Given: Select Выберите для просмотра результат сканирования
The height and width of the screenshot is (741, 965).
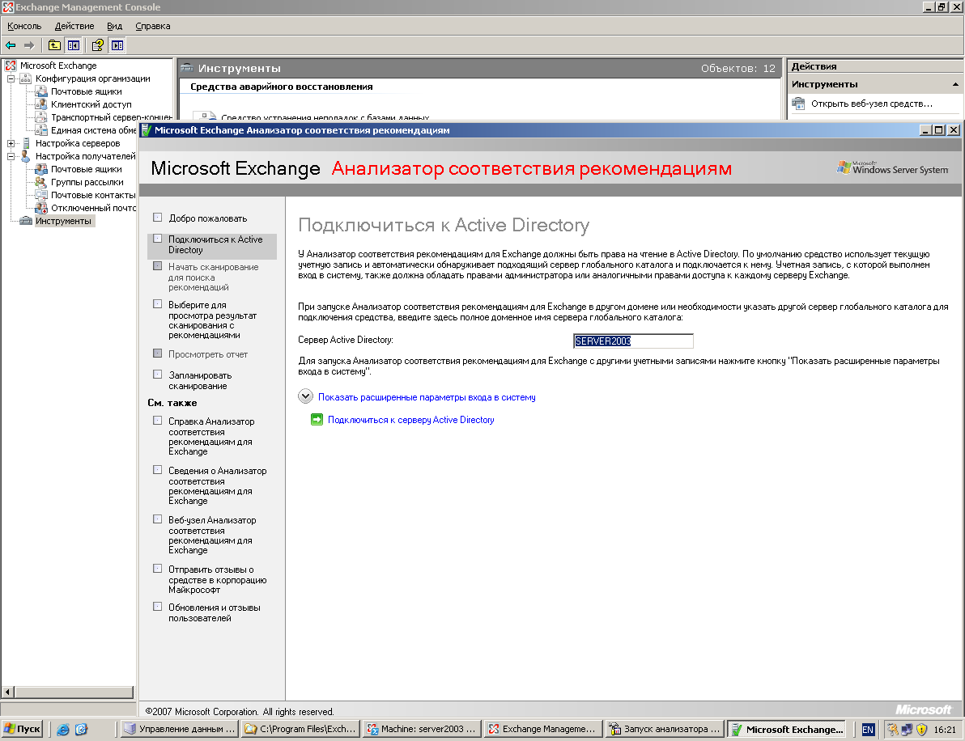Looking at the screenshot, I should pyautogui.click(x=212, y=320).
